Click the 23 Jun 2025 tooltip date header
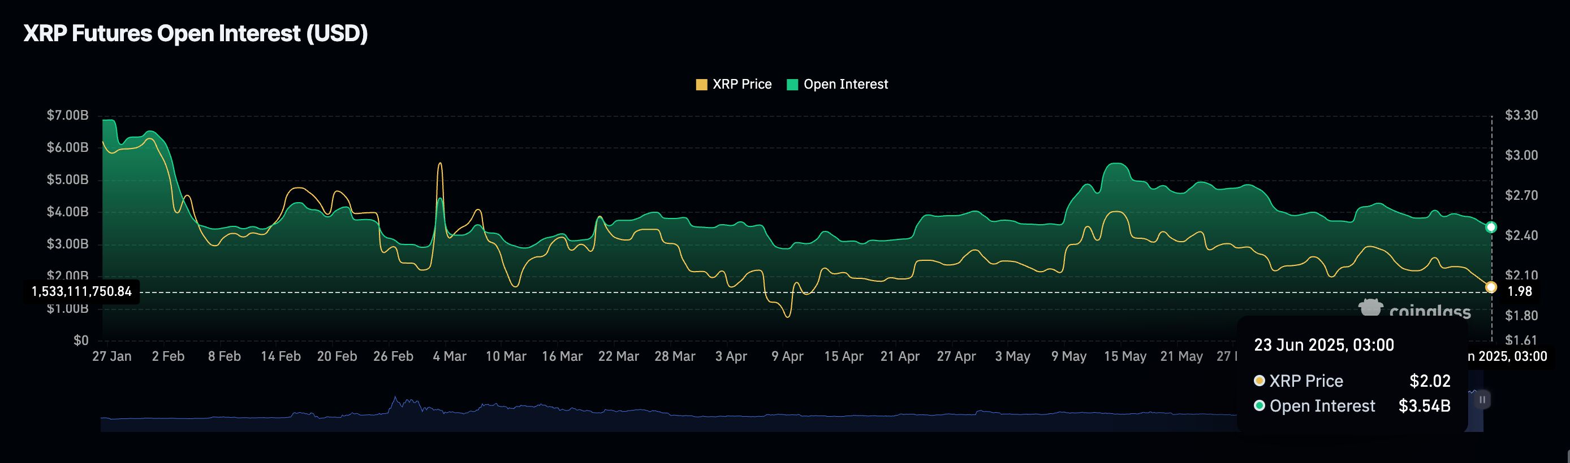Image resolution: width=1570 pixels, height=463 pixels. click(x=1324, y=345)
